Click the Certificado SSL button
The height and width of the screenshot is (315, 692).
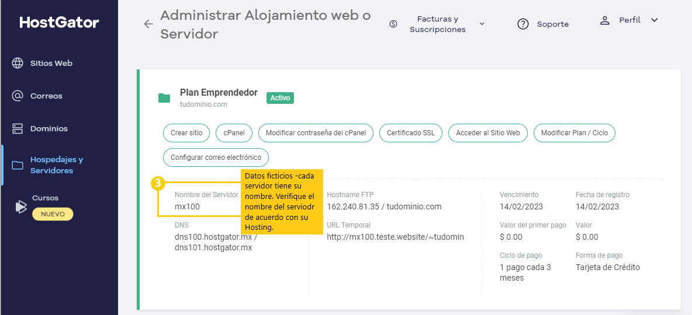[411, 132]
